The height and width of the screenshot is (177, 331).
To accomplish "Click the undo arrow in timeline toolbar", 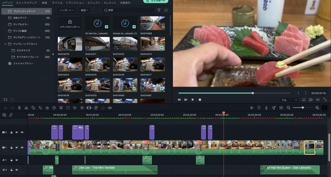I will [5, 108].
